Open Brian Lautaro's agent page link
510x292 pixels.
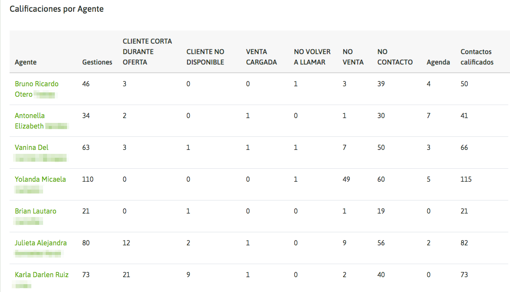coord(36,211)
